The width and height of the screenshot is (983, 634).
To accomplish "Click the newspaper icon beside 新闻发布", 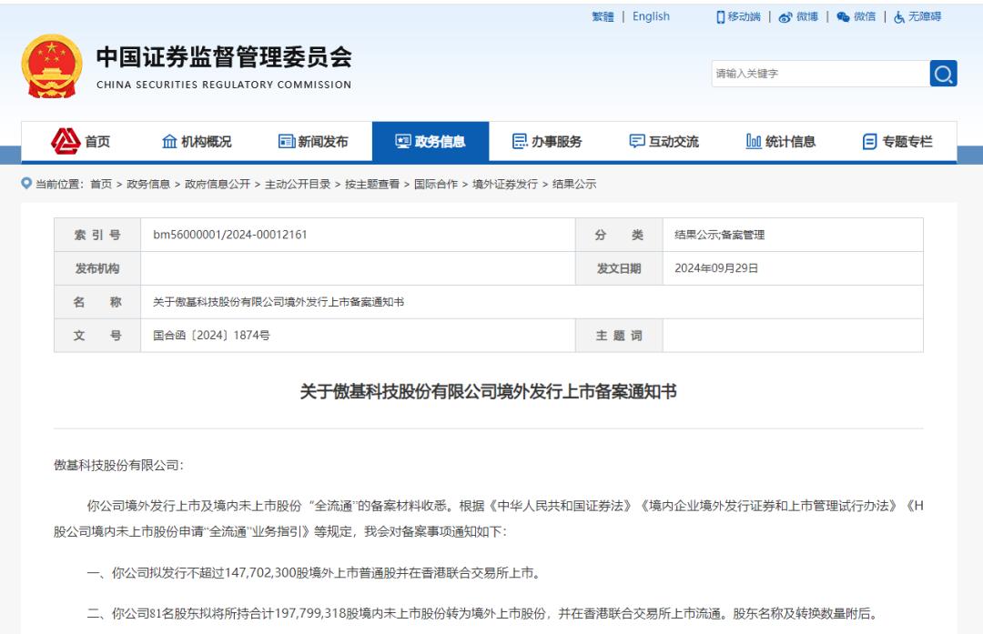I will [x=287, y=142].
